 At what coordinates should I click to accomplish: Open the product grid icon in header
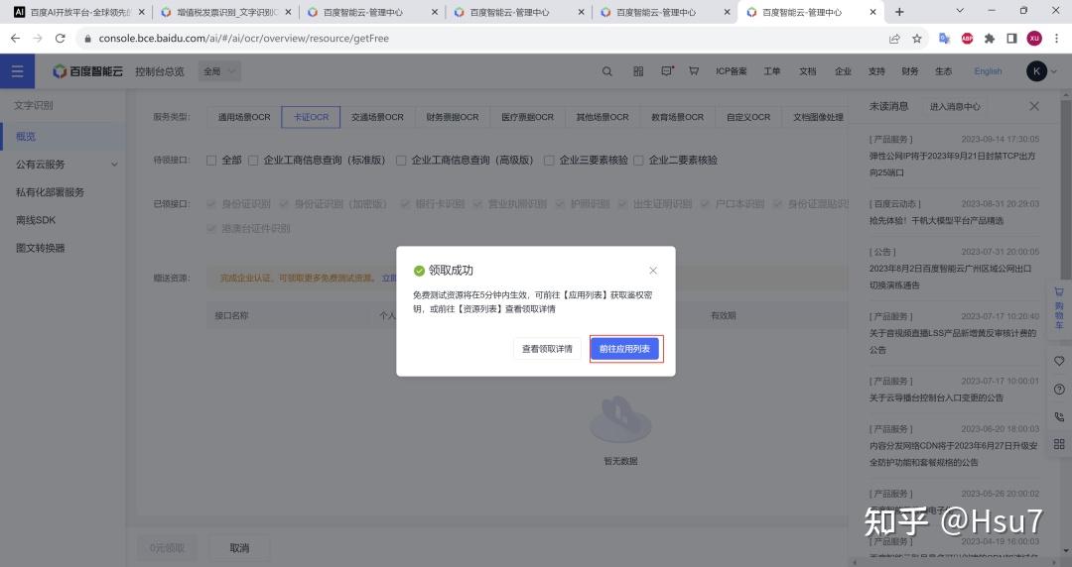pyautogui.click(x=638, y=71)
